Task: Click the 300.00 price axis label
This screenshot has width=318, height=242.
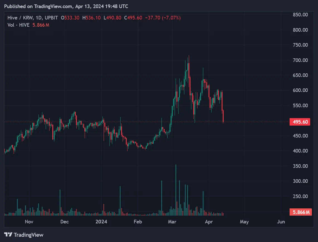Action: click(x=300, y=181)
